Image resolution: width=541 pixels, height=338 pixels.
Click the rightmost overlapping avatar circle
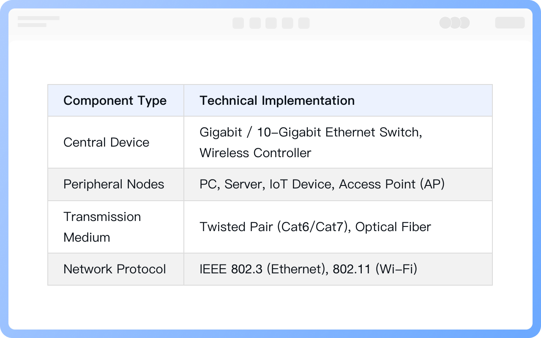[x=464, y=23]
